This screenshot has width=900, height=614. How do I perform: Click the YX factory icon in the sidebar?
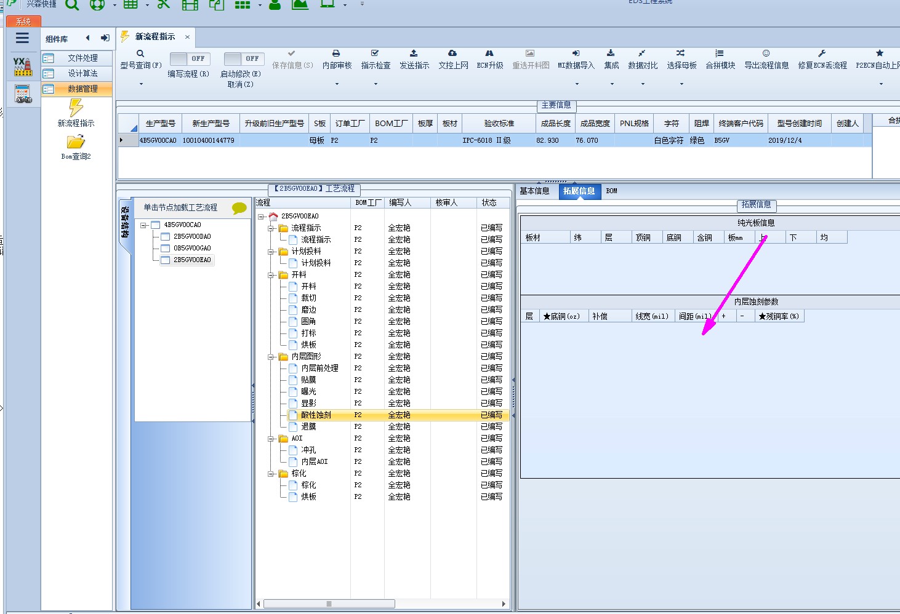(23, 66)
